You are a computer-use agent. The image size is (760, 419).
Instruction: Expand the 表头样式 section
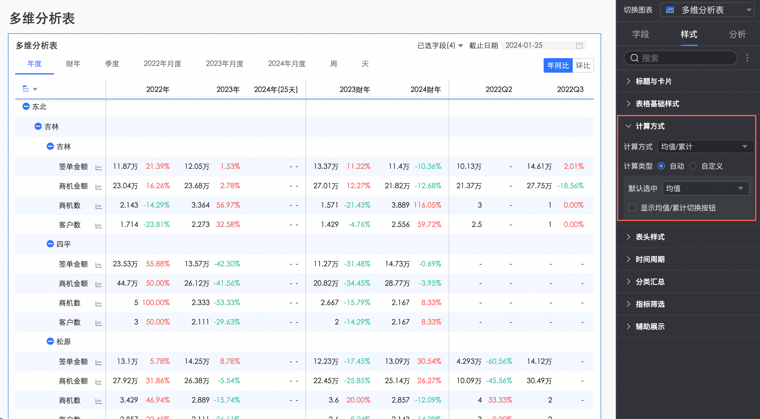[x=650, y=237]
